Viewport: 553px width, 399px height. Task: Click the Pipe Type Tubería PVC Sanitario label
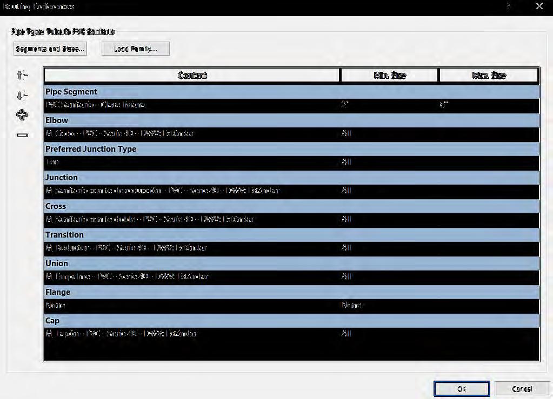[x=63, y=32]
